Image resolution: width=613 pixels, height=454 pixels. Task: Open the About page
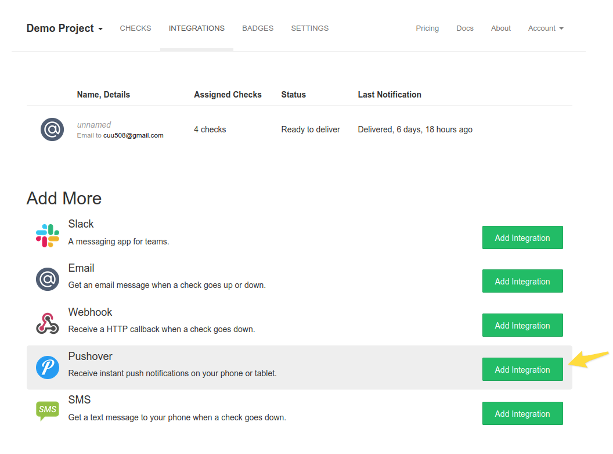pos(500,28)
